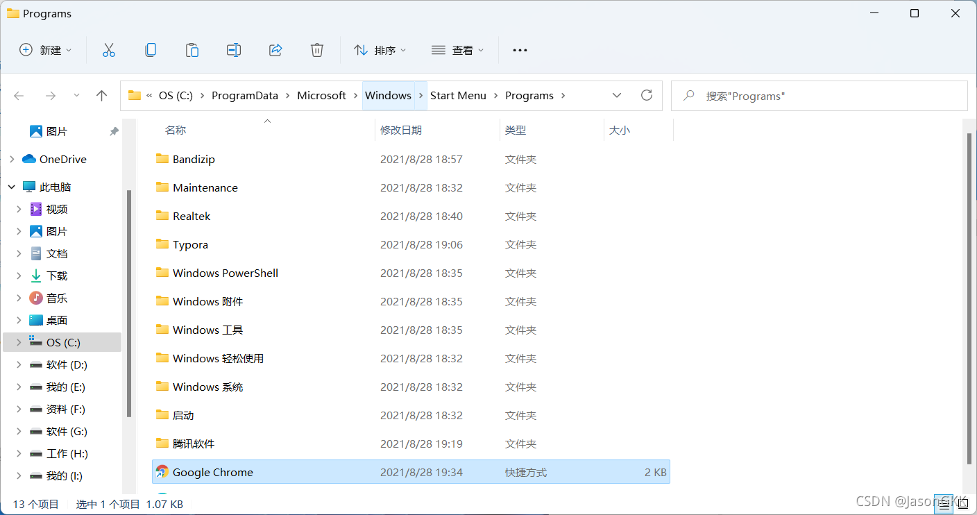Click the Copy icon in toolbar
This screenshot has height=515, width=977.
point(151,50)
